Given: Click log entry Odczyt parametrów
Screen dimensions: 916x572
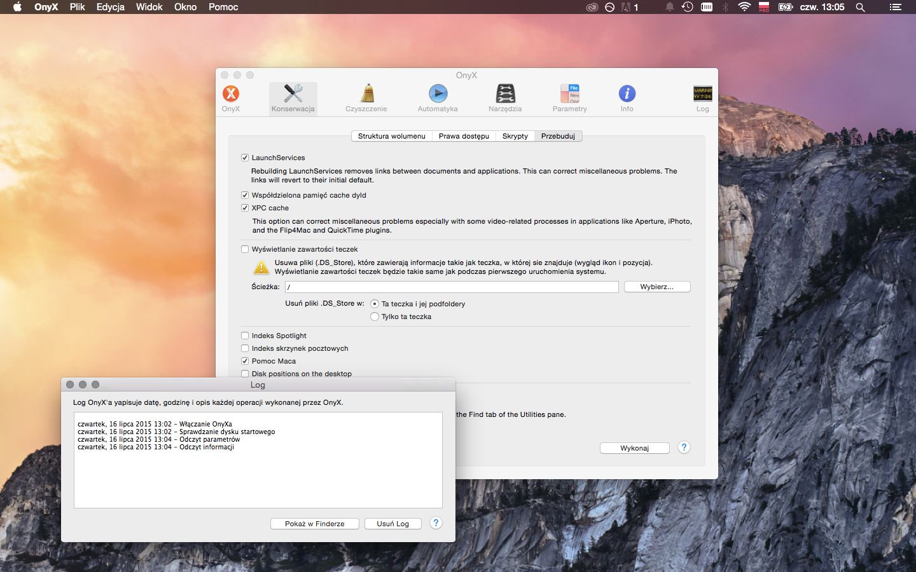Looking at the screenshot, I should pyautogui.click(x=159, y=439).
